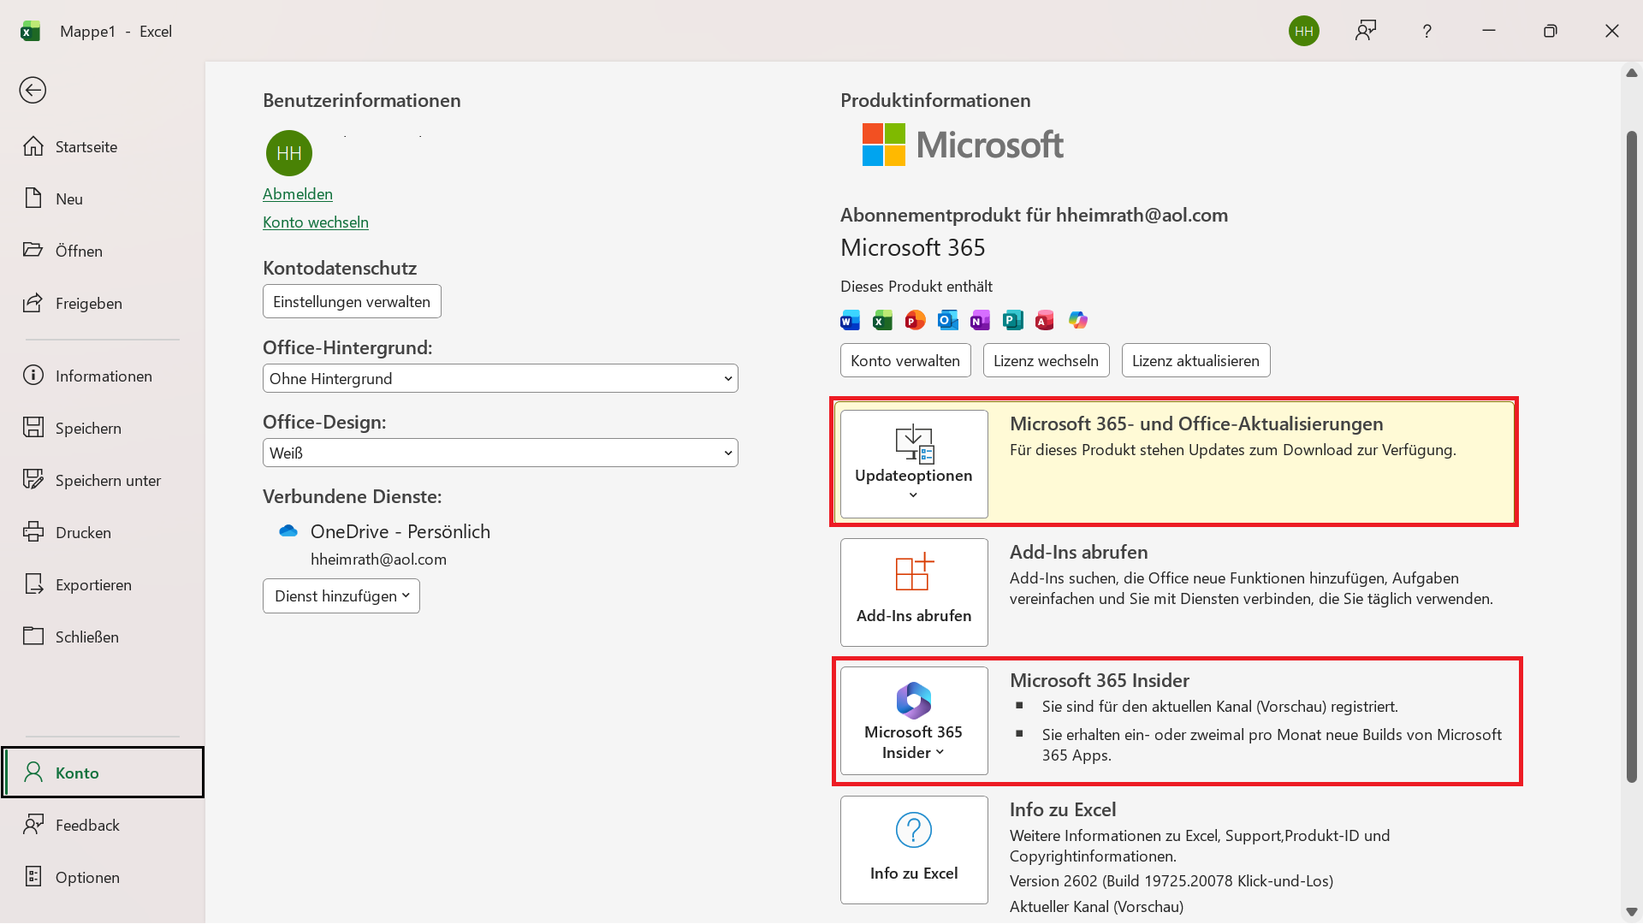Expand the Office-Design dropdown
This screenshot has width=1643, height=924.
pos(500,453)
